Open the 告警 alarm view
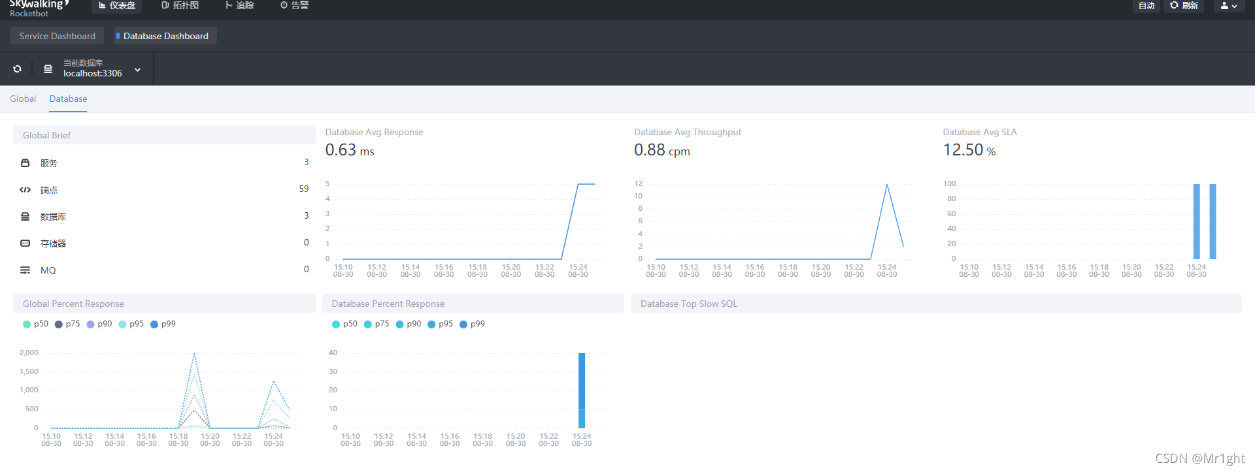Viewport: 1255px width, 472px height. [294, 5]
